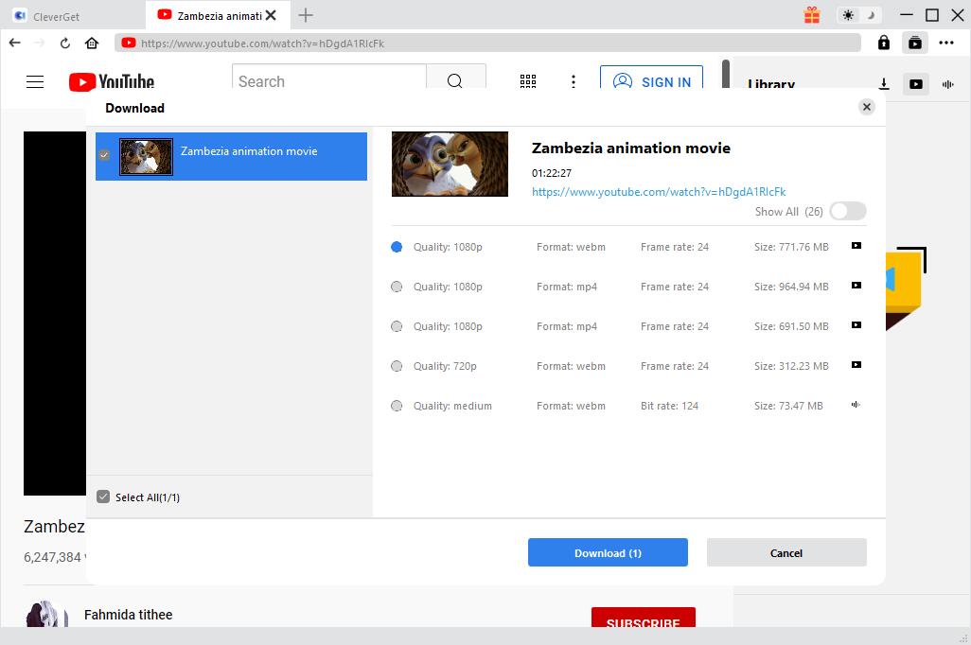Select the 720p webm quality radio button
The height and width of the screenshot is (645, 971).
(x=397, y=365)
